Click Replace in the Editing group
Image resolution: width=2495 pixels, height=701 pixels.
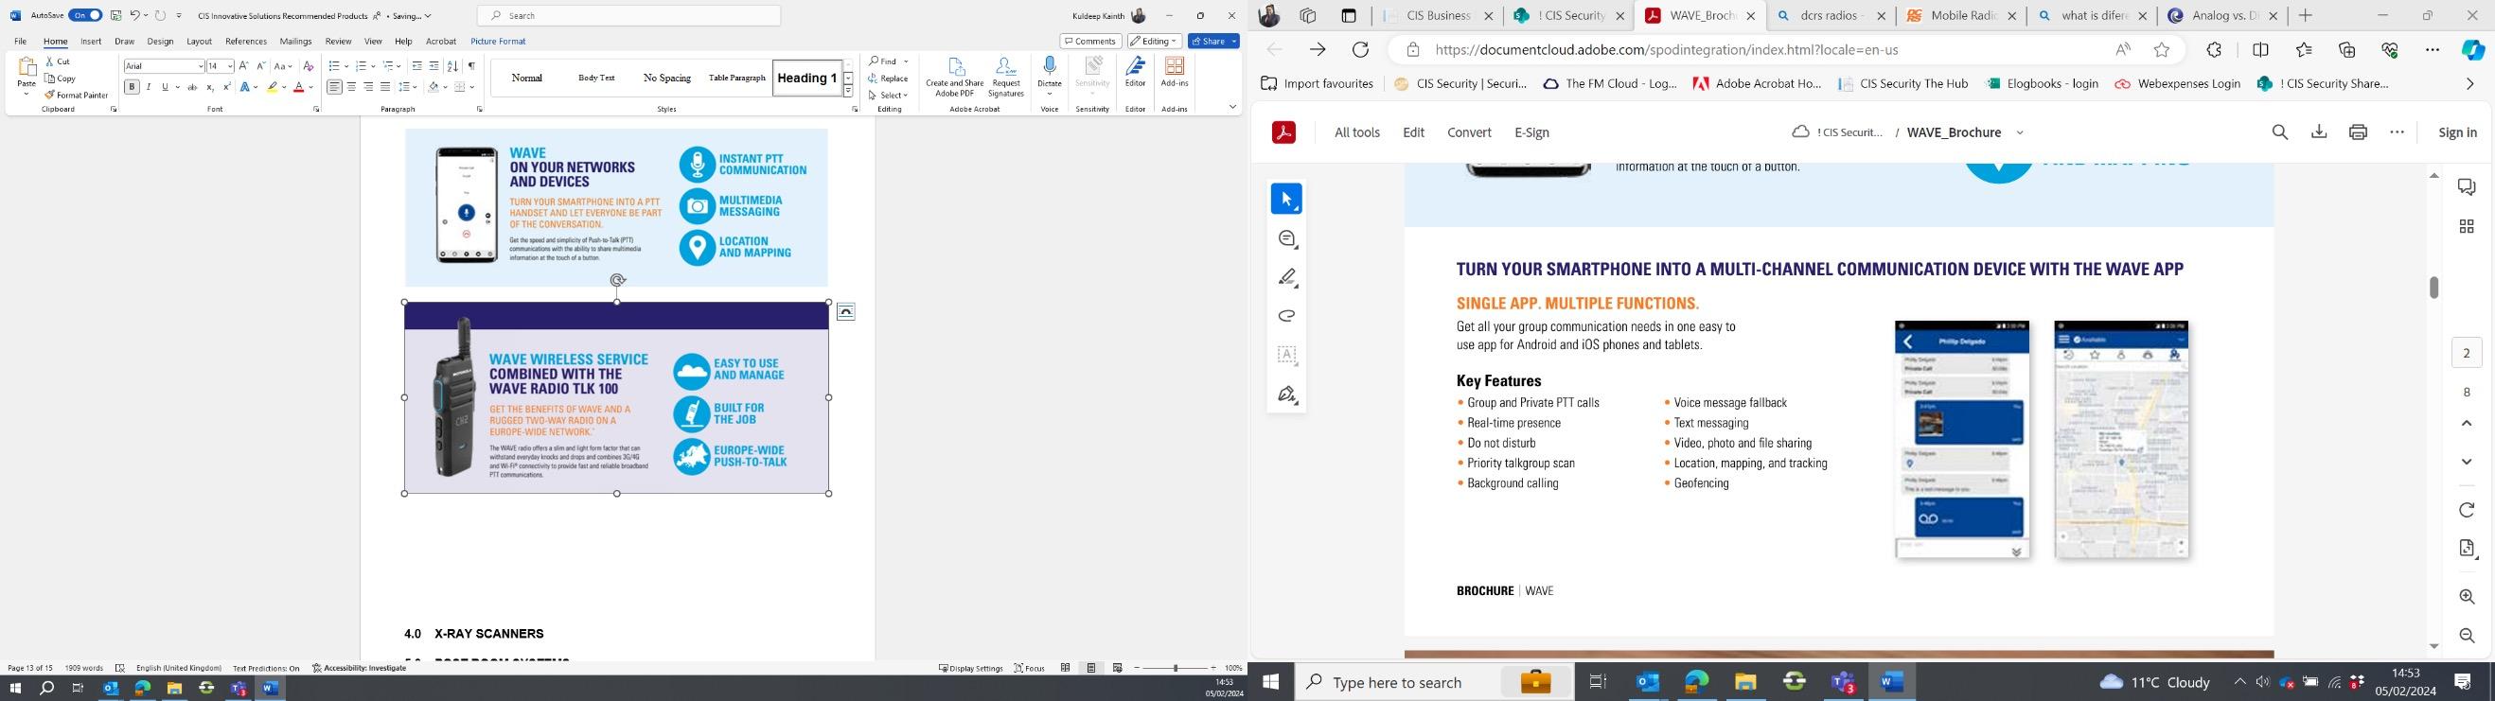click(x=888, y=79)
